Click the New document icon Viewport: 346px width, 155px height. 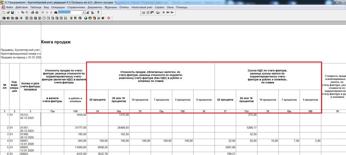point(4,13)
